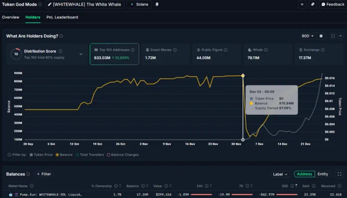Click the pencil edit icon before WHITEWHALE

click(x=49, y=5)
